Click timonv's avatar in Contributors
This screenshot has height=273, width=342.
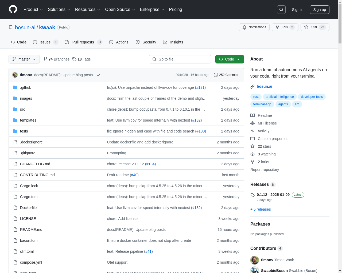[x=255, y=260]
